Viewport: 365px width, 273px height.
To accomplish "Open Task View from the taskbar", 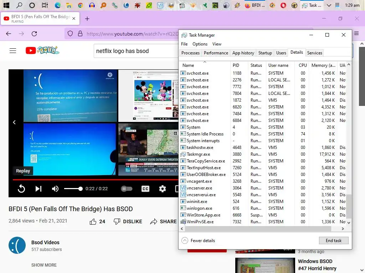I will [45, 5].
